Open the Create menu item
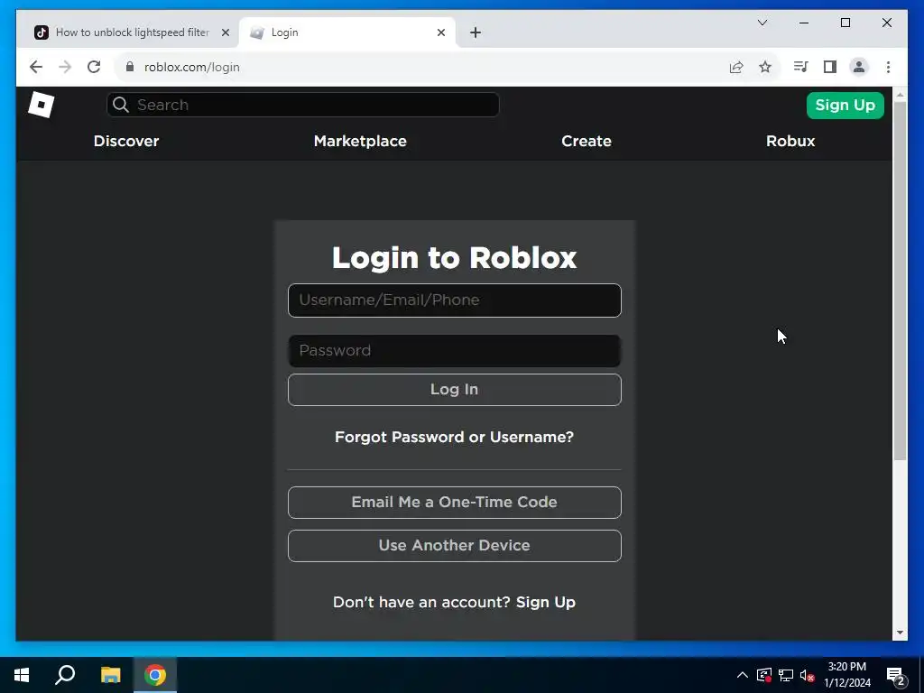Screen dimensions: 924x693 pos(587,141)
